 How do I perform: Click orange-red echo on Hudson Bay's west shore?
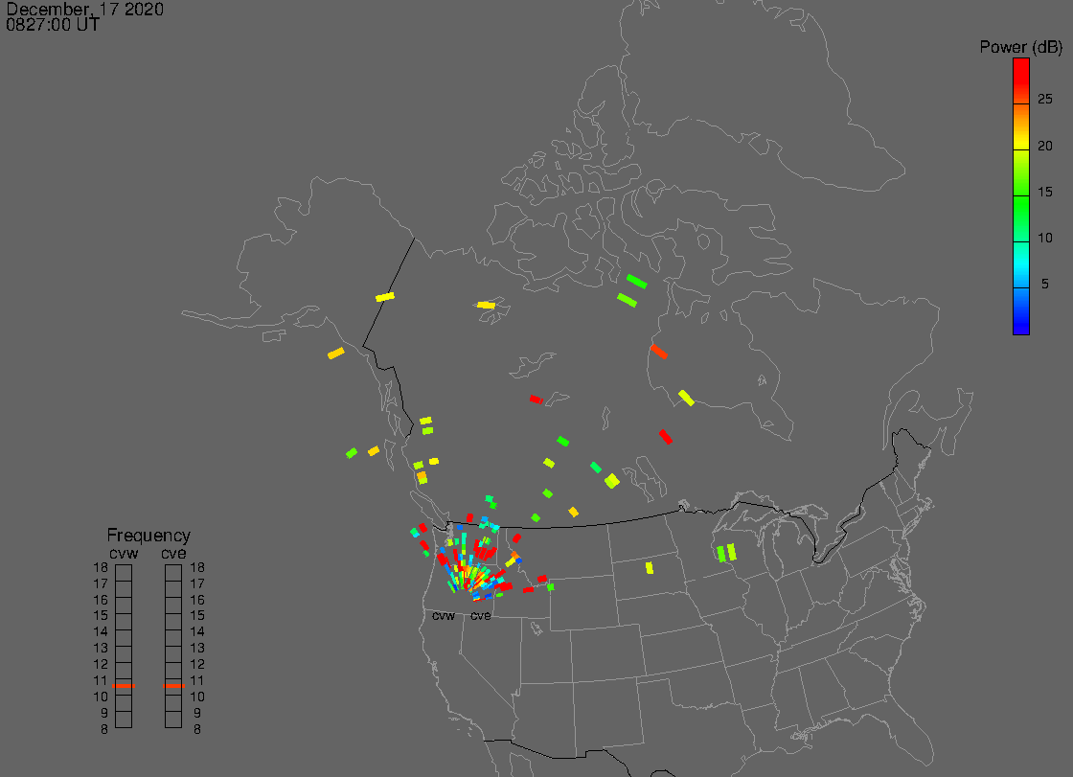pyautogui.click(x=658, y=352)
